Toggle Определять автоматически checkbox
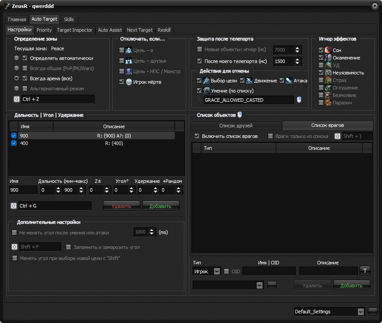This screenshot has width=382, height=323. point(25,58)
